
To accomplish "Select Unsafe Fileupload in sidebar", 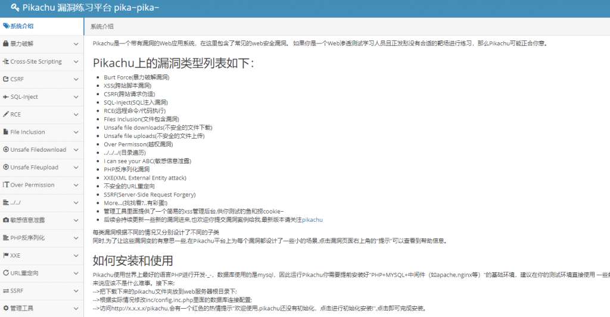I will click(x=42, y=167).
